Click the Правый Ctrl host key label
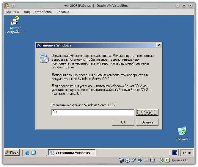The image size is (198, 167). point(180,160)
